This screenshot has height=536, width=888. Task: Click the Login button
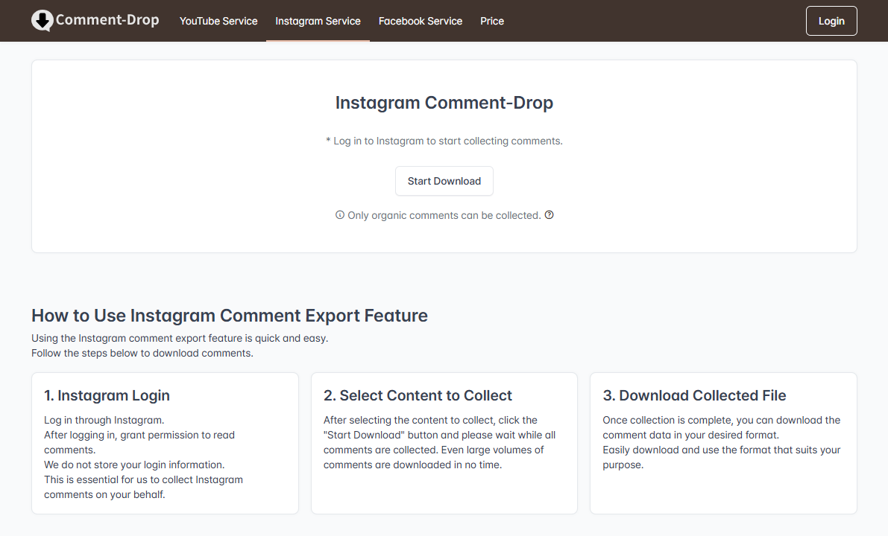pos(831,21)
